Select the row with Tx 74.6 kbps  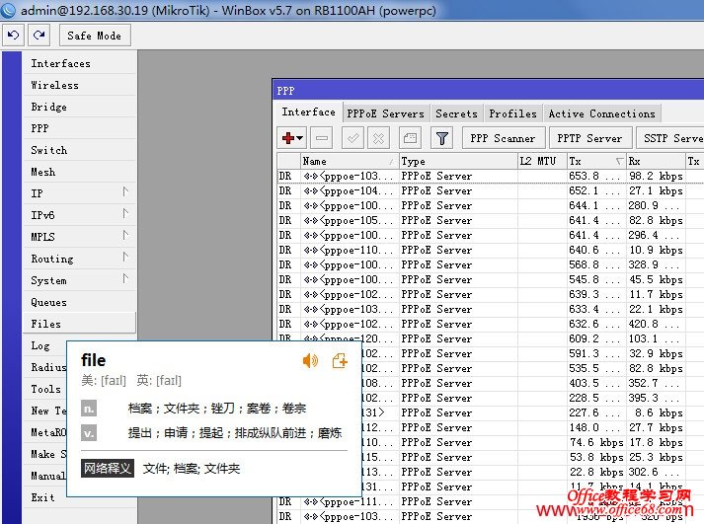(532, 442)
